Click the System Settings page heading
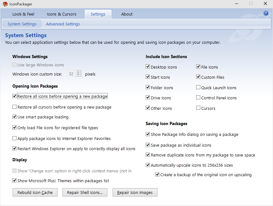This screenshot has width=273, height=206. (x=26, y=35)
